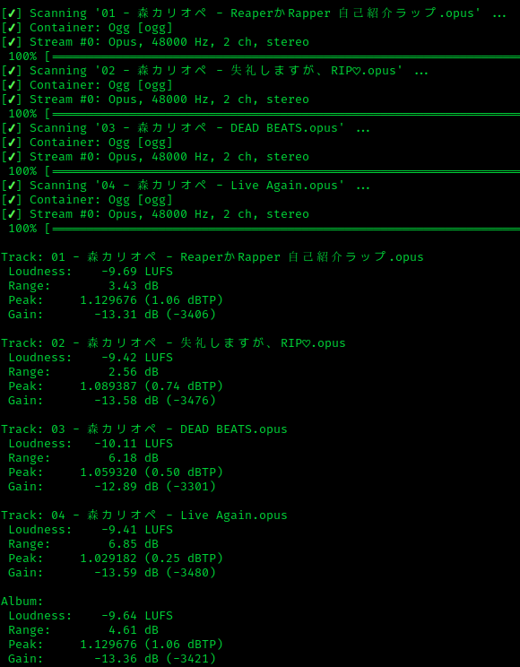
Task: Click the Track: 01 Reaper Rapper heading
Action: coord(212,257)
